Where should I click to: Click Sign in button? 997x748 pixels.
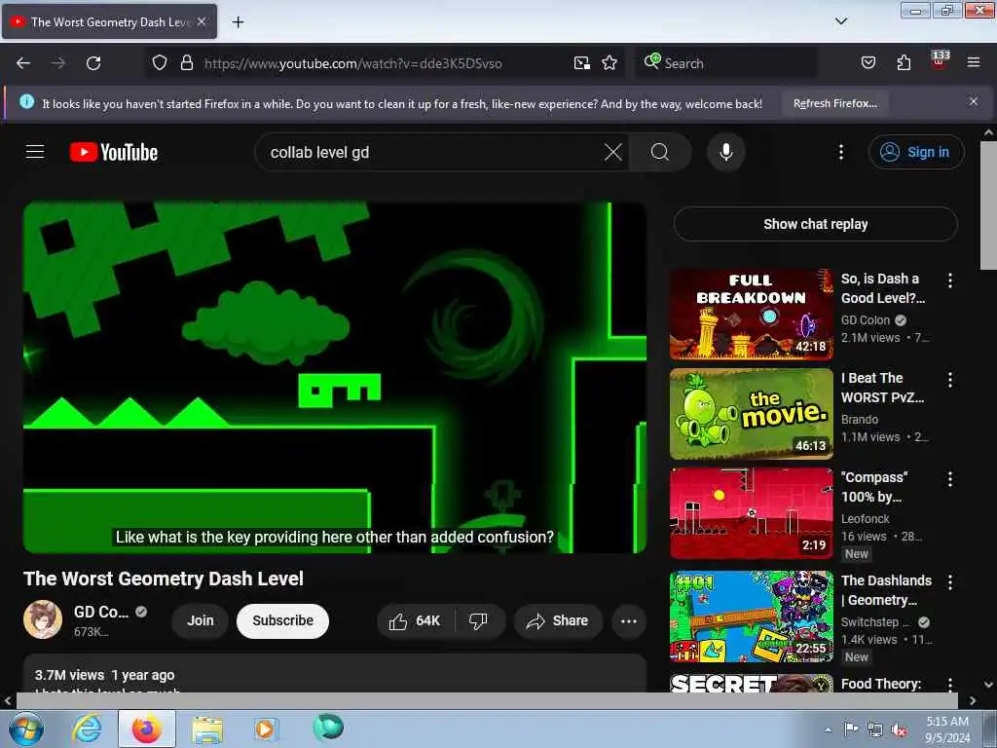click(916, 152)
